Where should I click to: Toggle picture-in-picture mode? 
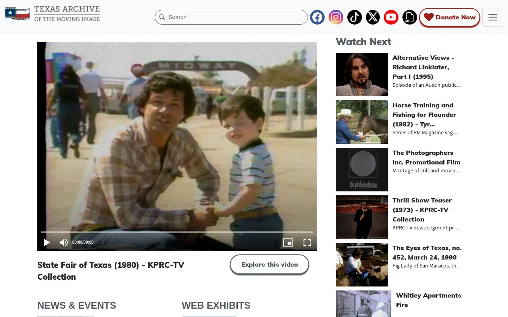click(x=288, y=243)
